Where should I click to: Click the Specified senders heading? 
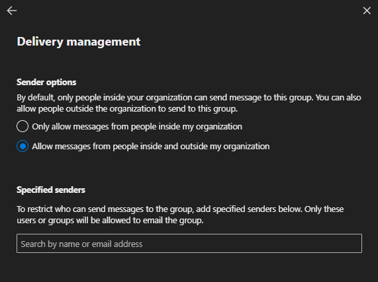pos(51,190)
